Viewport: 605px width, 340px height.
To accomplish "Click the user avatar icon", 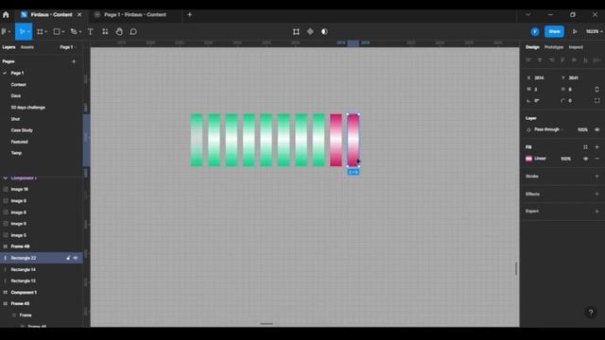I will 535,31.
